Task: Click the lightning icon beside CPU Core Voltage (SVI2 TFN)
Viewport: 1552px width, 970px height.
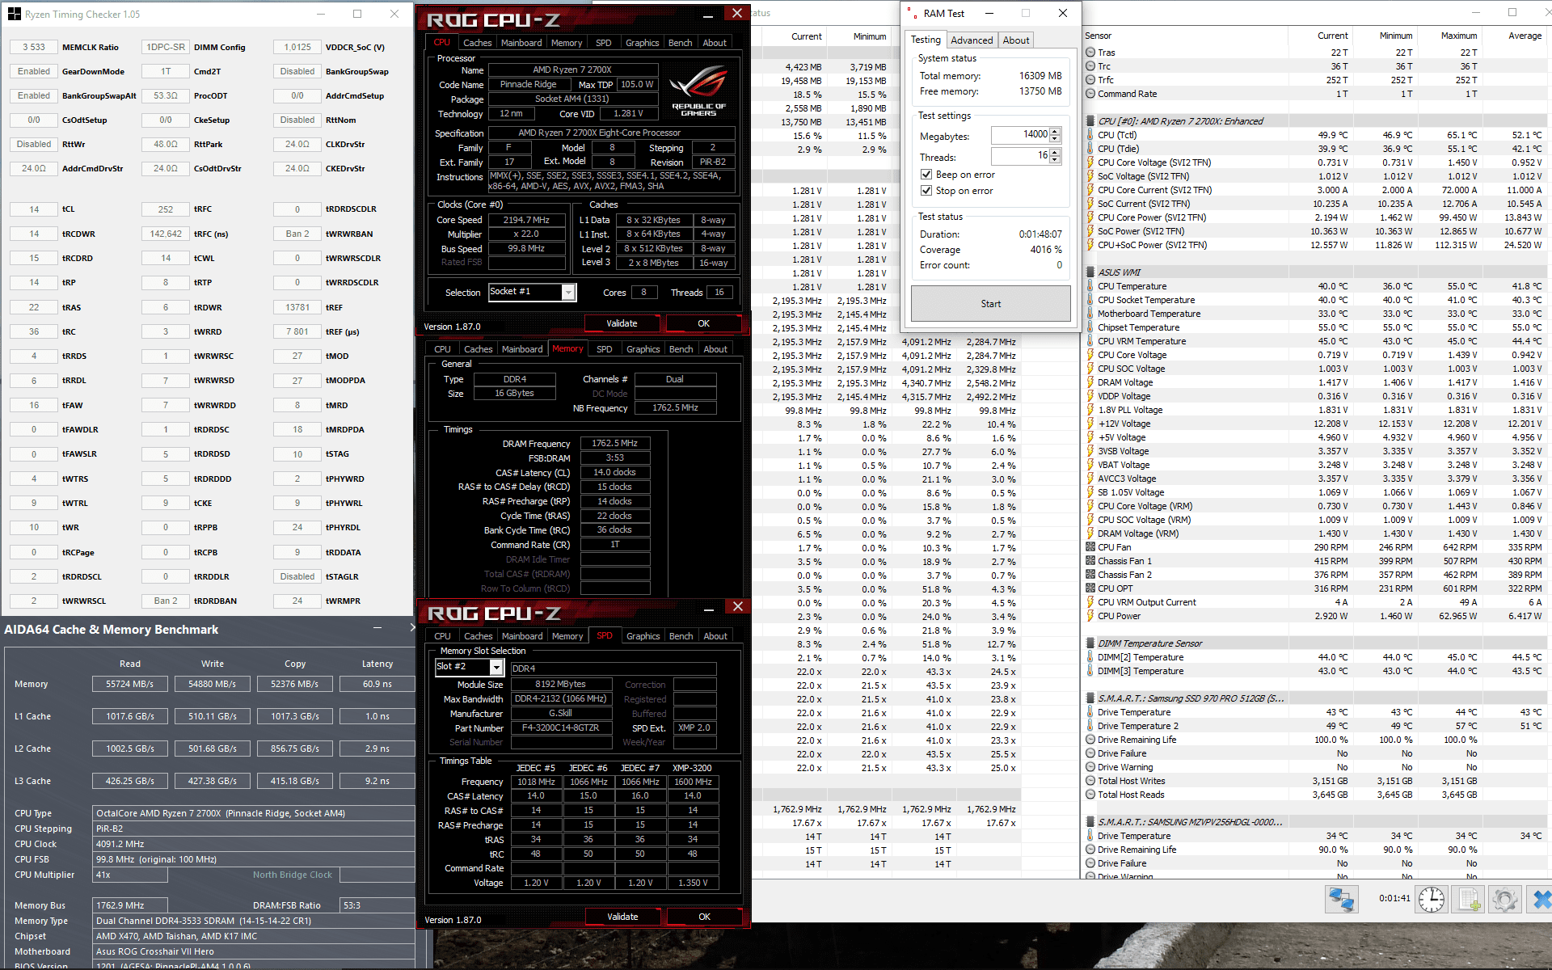Action: 1090,162
